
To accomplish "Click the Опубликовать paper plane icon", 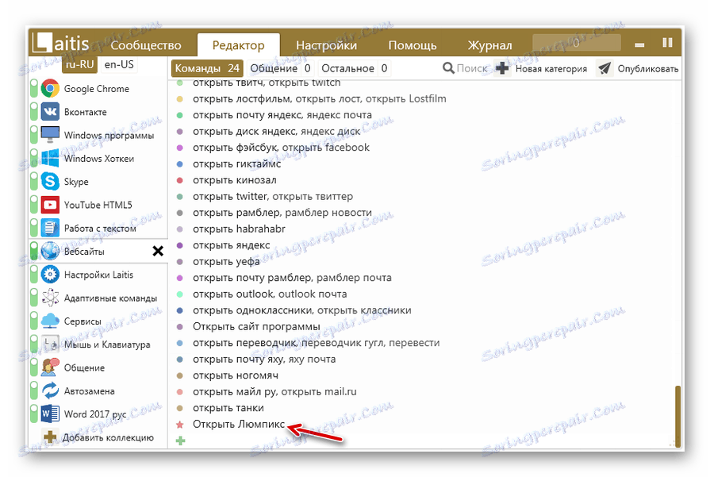I will (x=604, y=68).
